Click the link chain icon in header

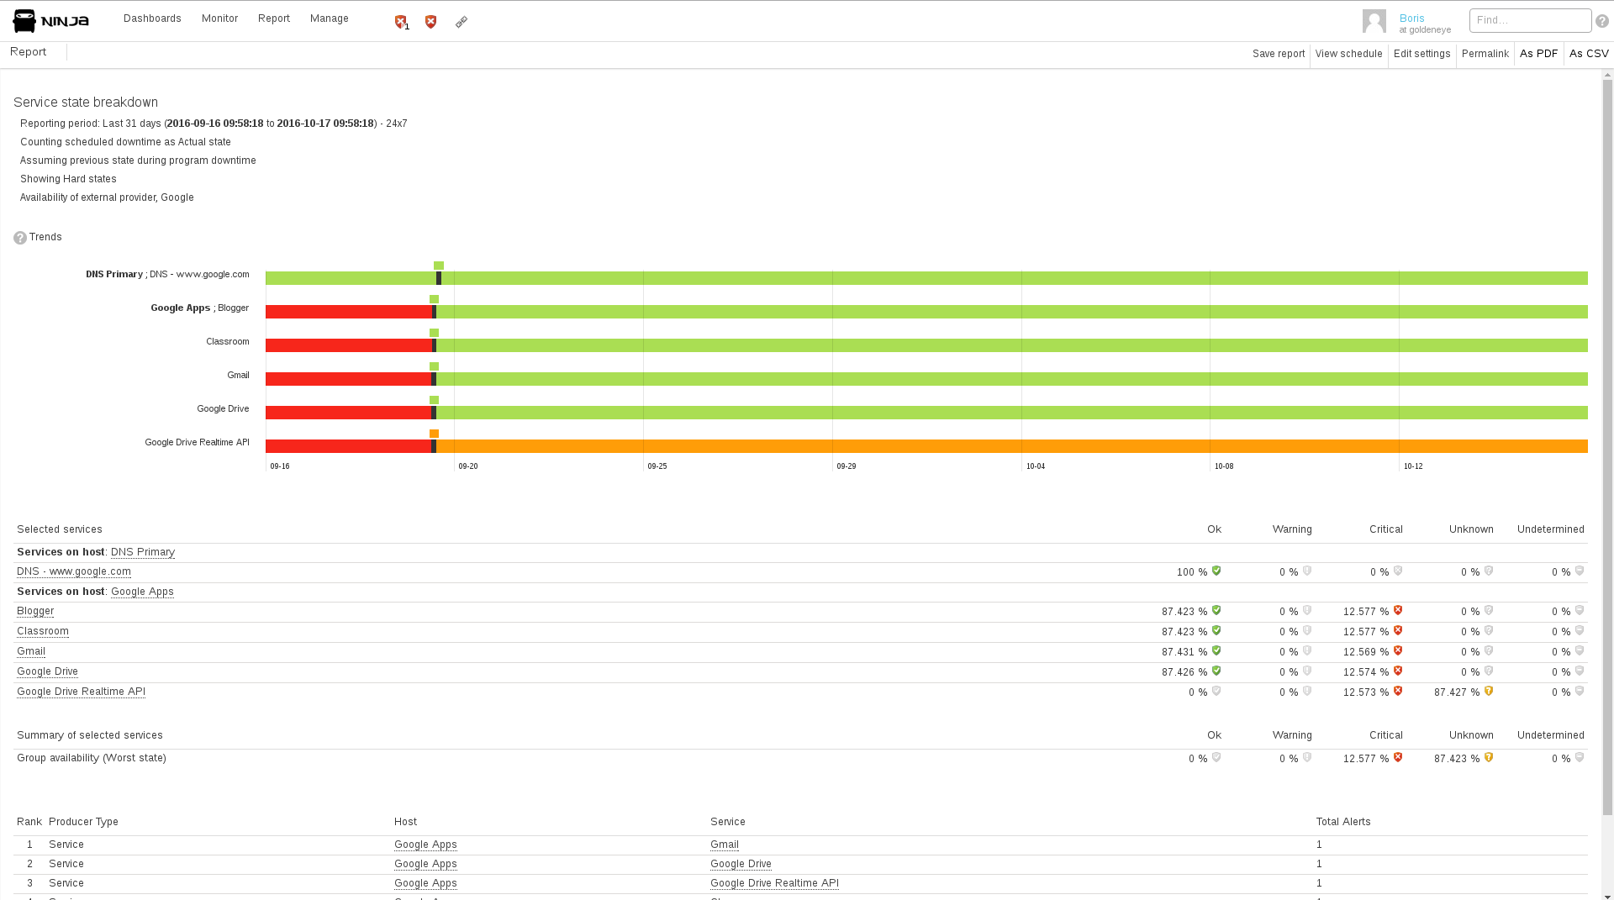[x=462, y=22]
